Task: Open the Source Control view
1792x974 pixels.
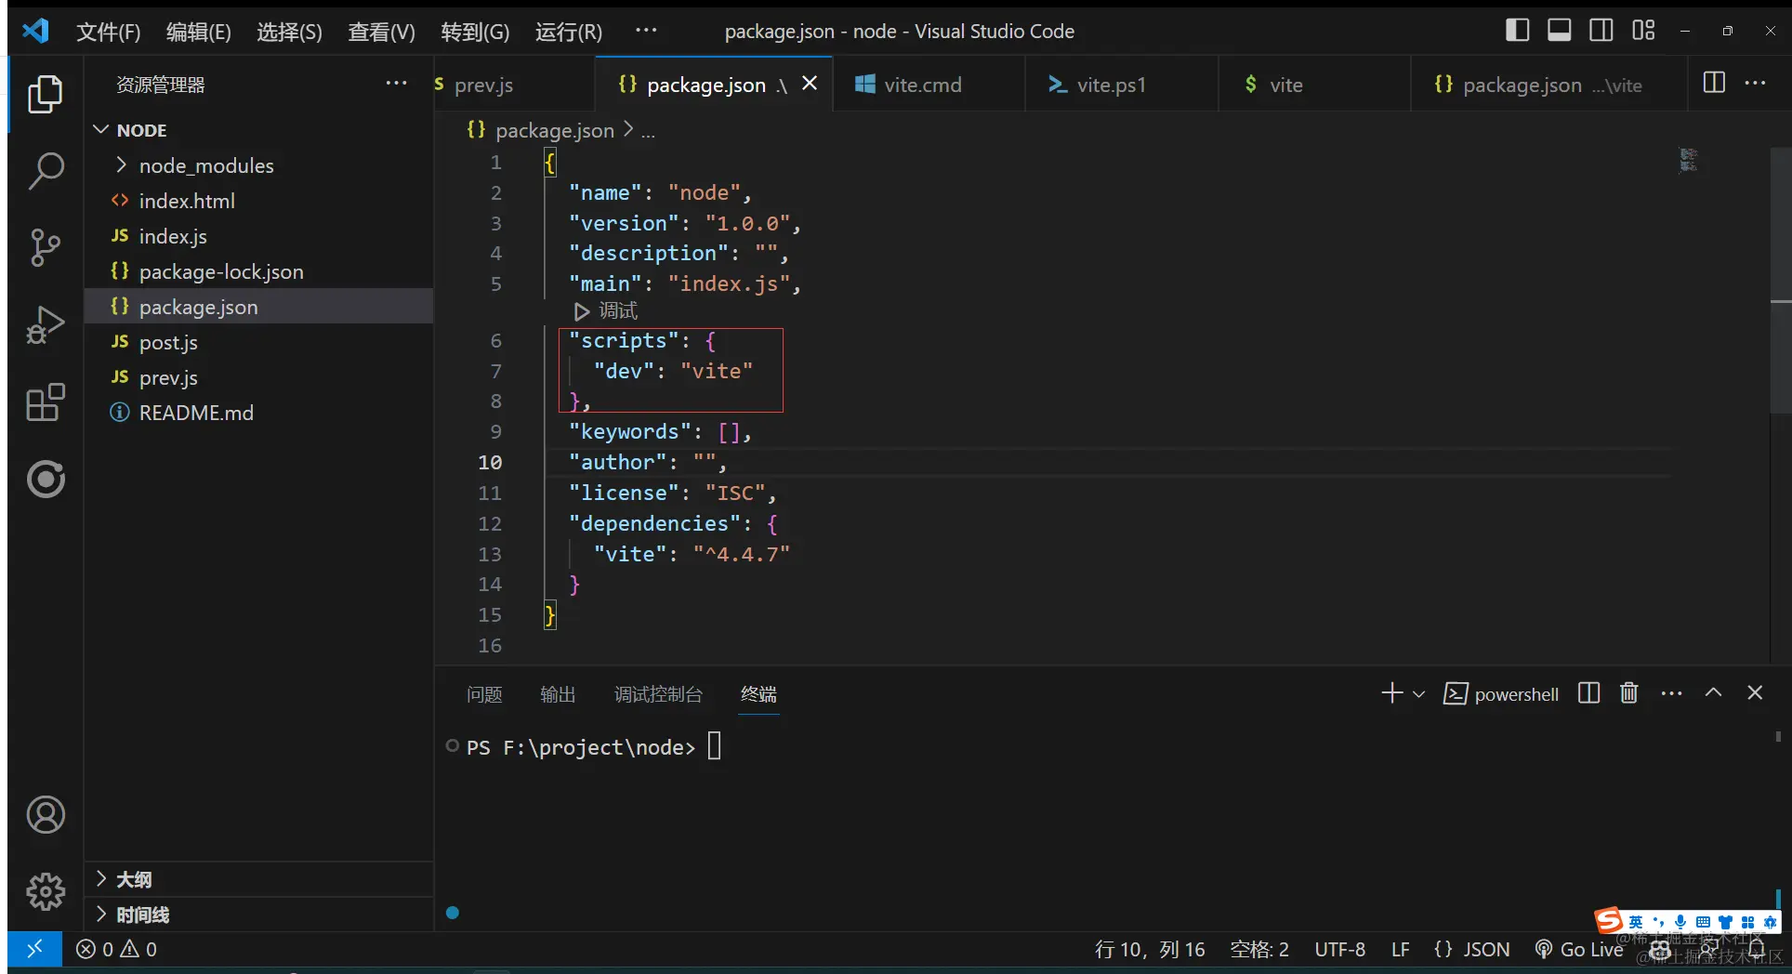Action: [x=45, y=248]
